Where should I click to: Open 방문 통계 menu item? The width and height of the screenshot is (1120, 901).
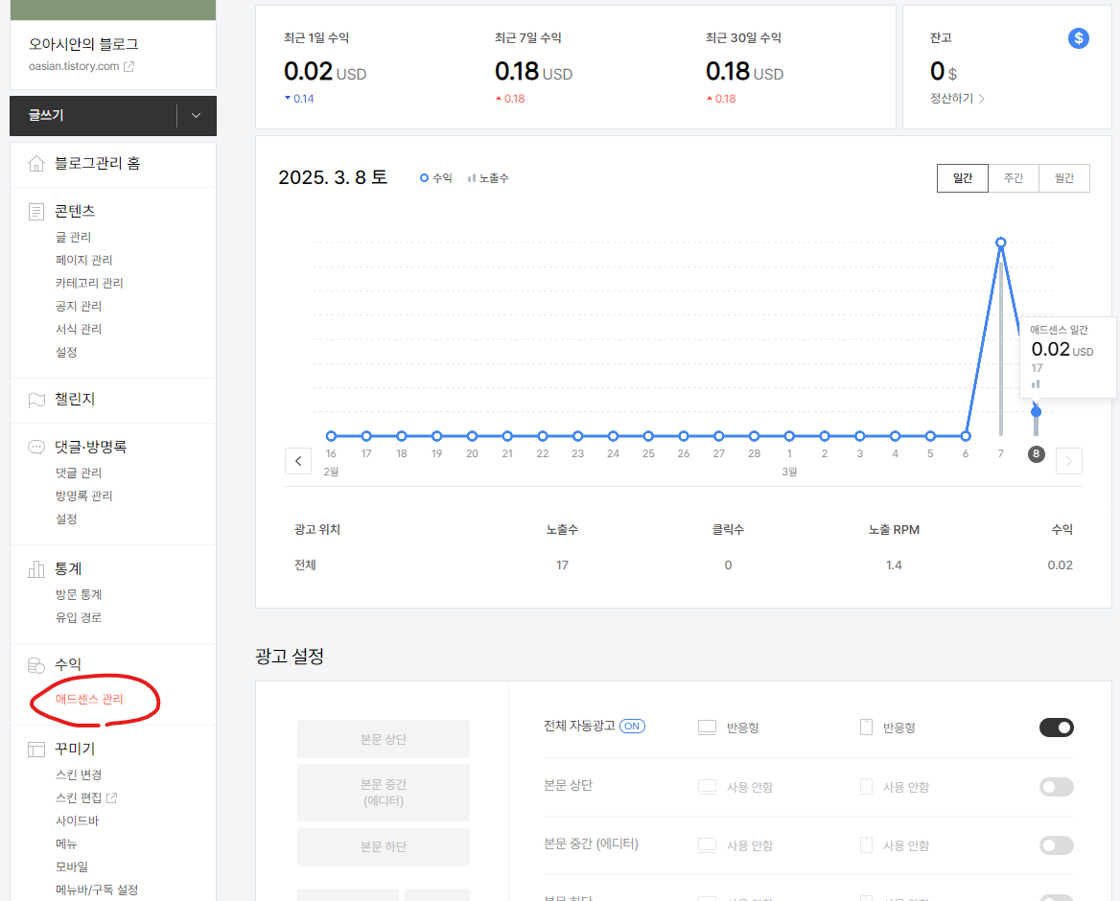pos(79,594)
